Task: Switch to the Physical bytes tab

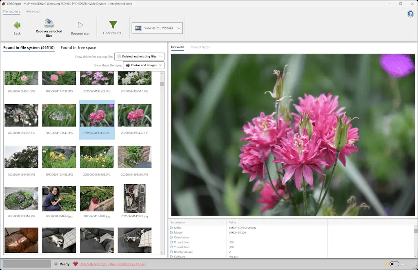Action: click(x=199, y=47)
